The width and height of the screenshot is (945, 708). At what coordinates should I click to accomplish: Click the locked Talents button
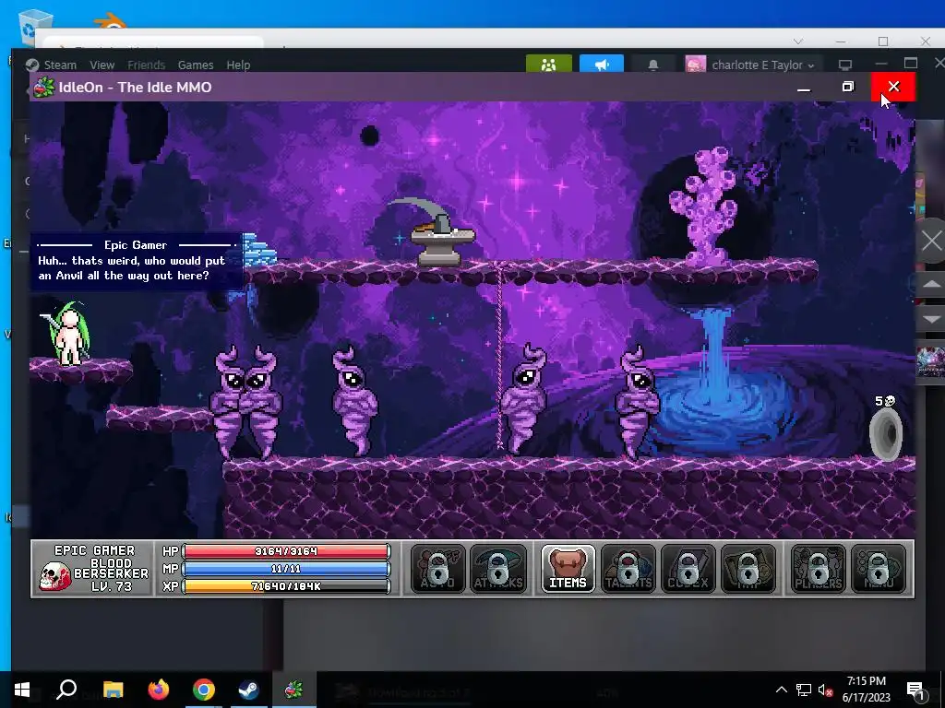tap(628, 569)
